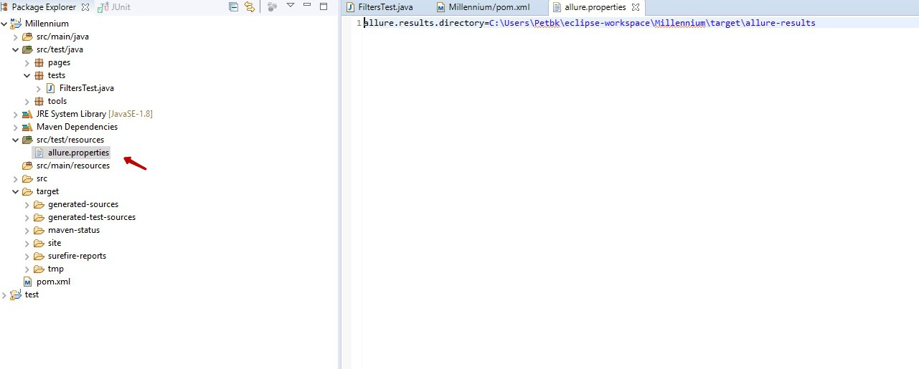
Task: Collapse the Millennium project node
Action: coord(5,24)
